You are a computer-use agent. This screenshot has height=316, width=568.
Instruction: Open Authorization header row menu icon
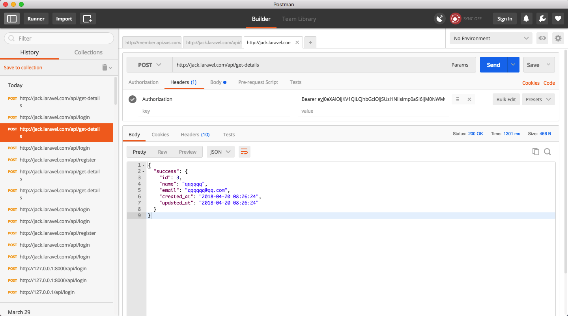coord(458,99)
